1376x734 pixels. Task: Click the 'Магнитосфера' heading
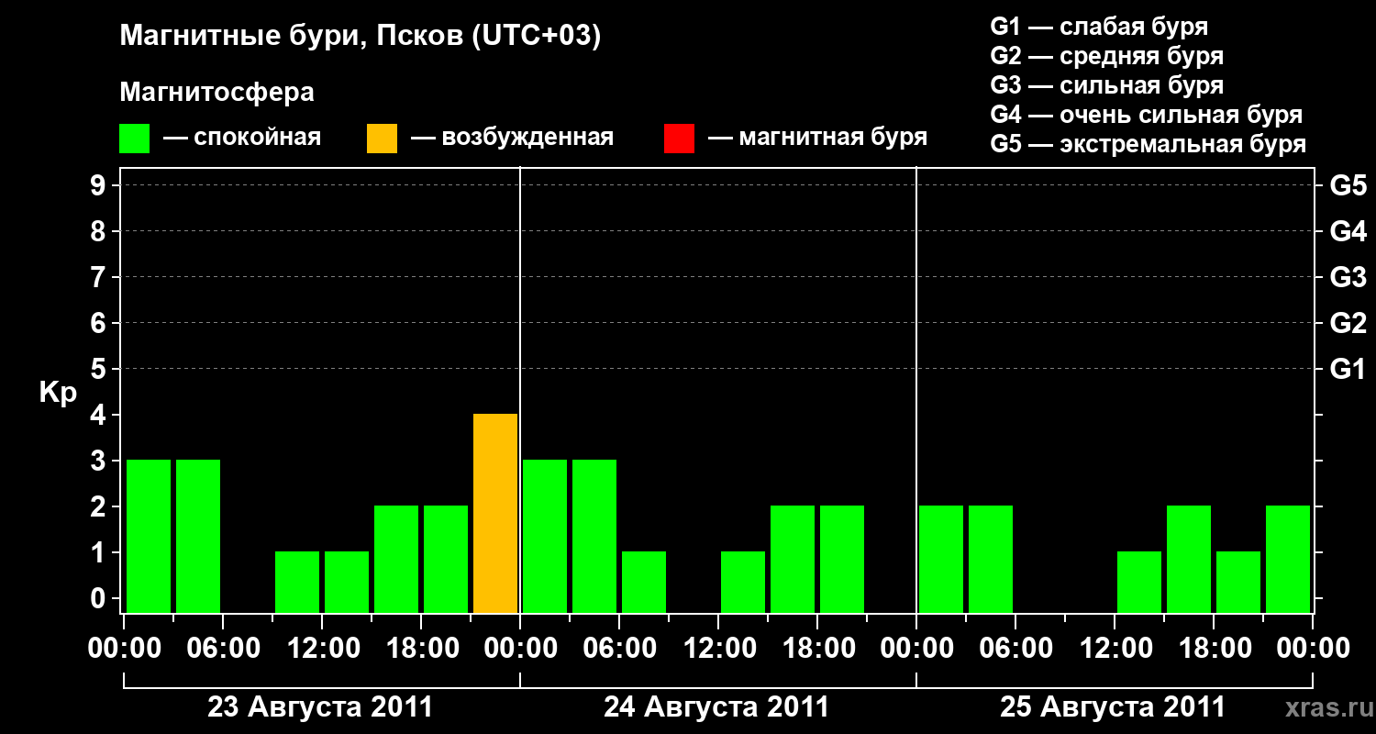[217, 93]
